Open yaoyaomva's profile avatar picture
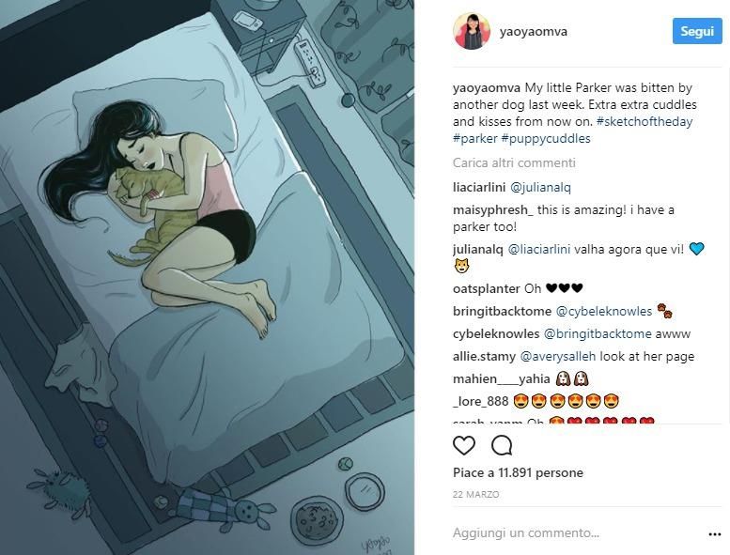 click(472, 31)
